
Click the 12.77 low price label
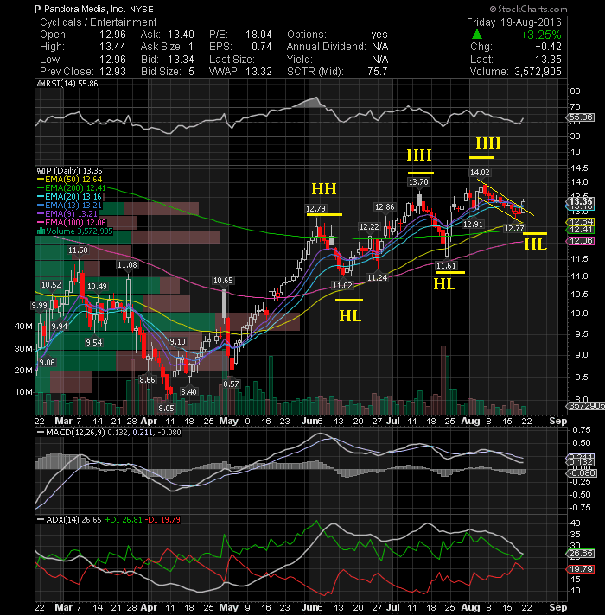pos(514,228)
